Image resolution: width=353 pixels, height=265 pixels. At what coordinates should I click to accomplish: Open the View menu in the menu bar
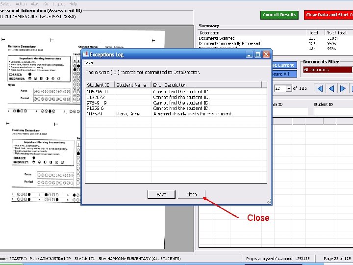click(x=35, y=4)
